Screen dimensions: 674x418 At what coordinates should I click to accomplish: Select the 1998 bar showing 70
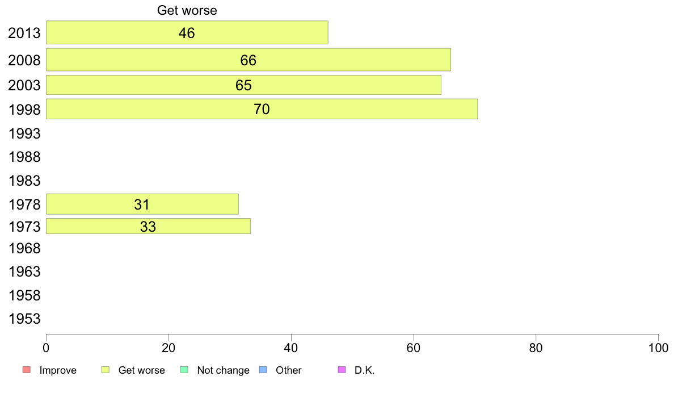pos(262,109)
